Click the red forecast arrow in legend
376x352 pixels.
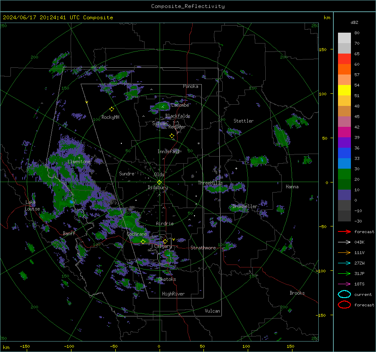[344, 231]
